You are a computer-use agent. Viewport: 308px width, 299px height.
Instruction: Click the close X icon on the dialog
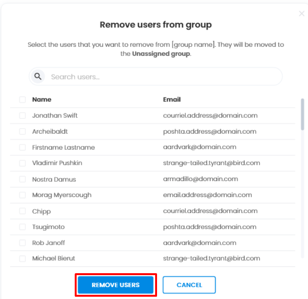pos(302,13)
